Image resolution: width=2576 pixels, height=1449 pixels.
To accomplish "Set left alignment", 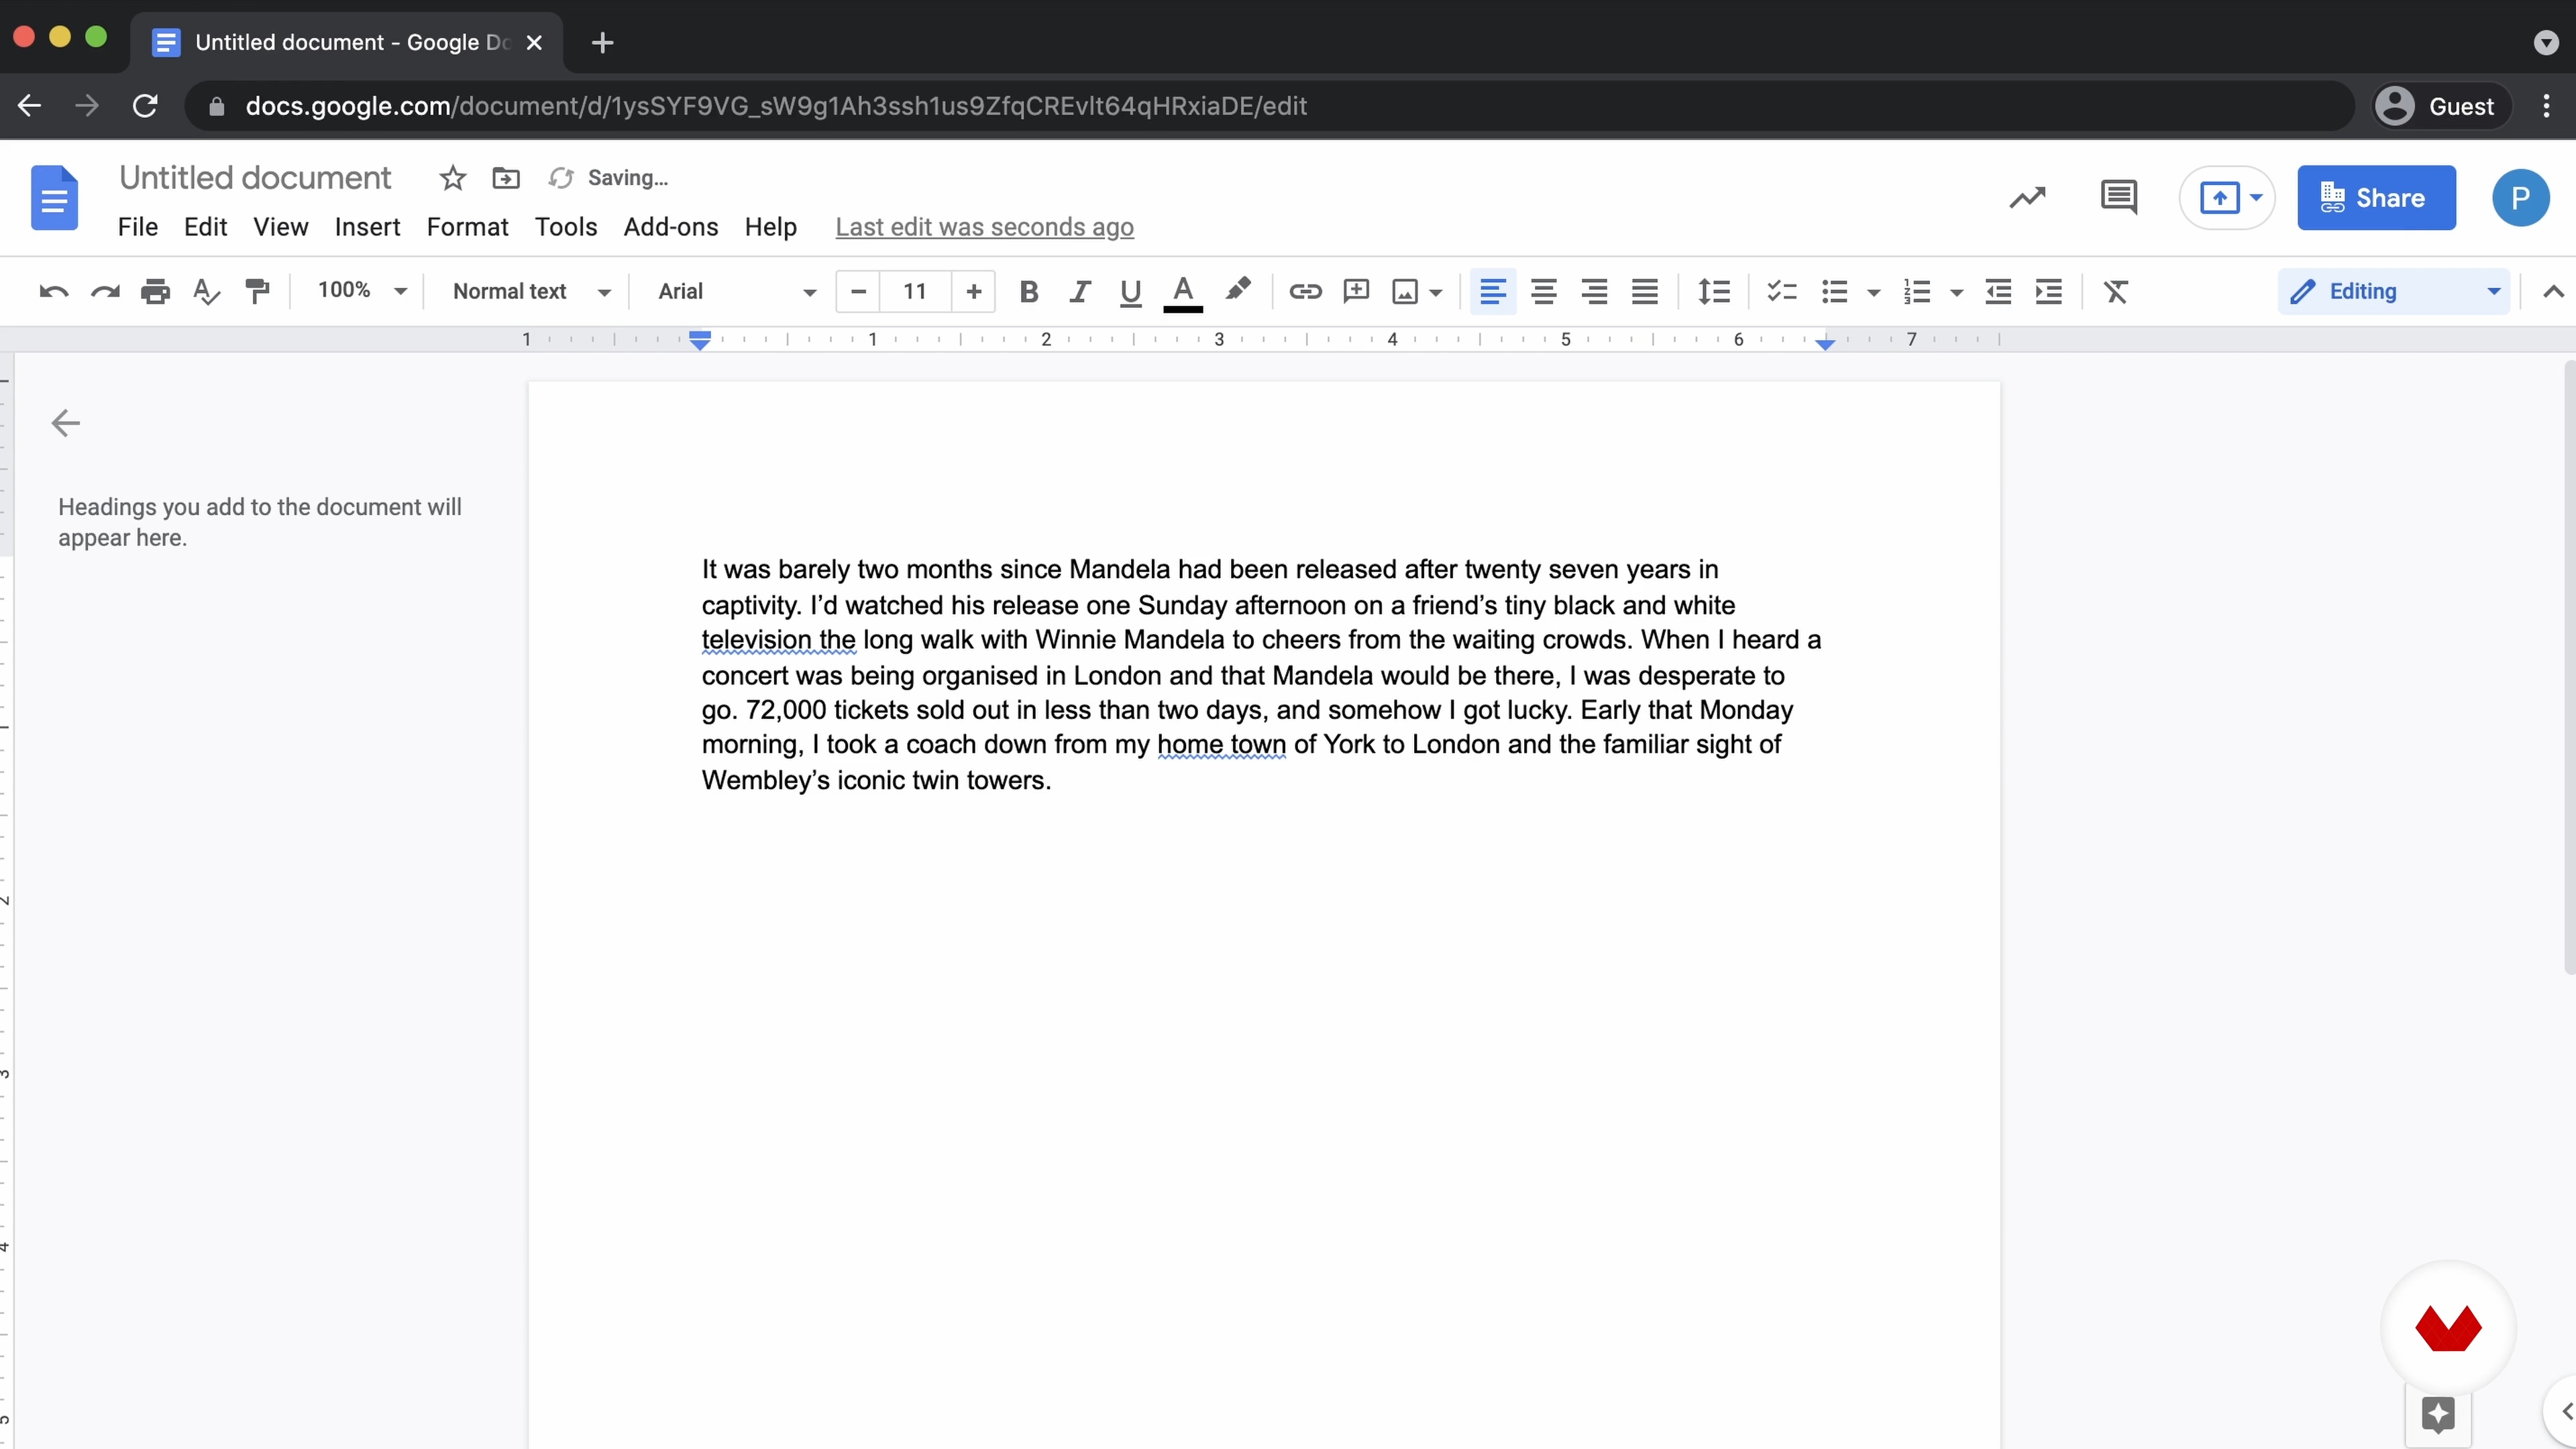I will pyautogui.click(x=1493, y=291).
